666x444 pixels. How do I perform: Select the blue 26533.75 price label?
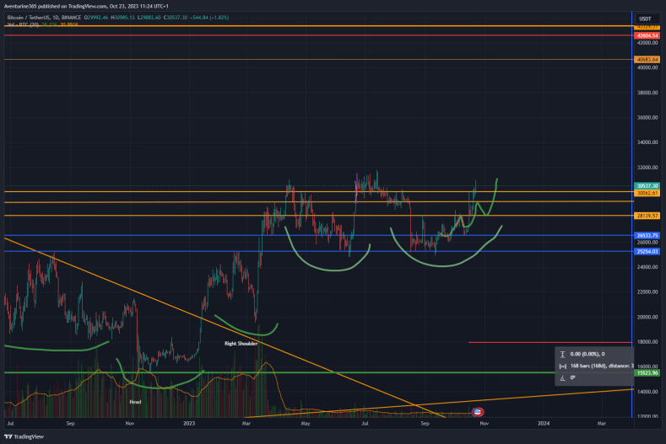click(x=647, y=235)
